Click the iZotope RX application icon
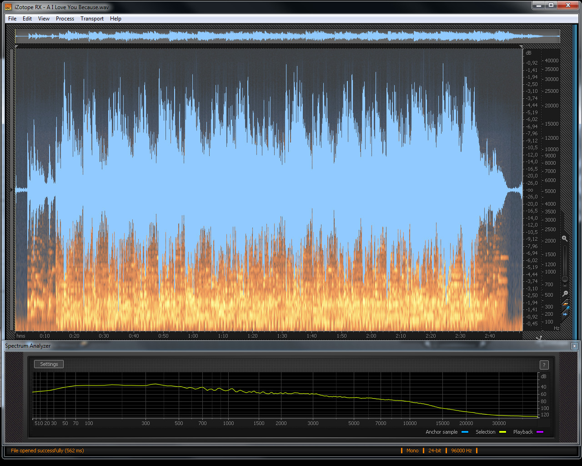The width and height of the screenshot is (582, 466). pyautogui.click(x=9, y=7)
